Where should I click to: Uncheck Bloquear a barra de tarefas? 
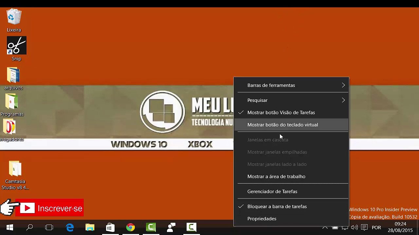(x=291, y=207)
